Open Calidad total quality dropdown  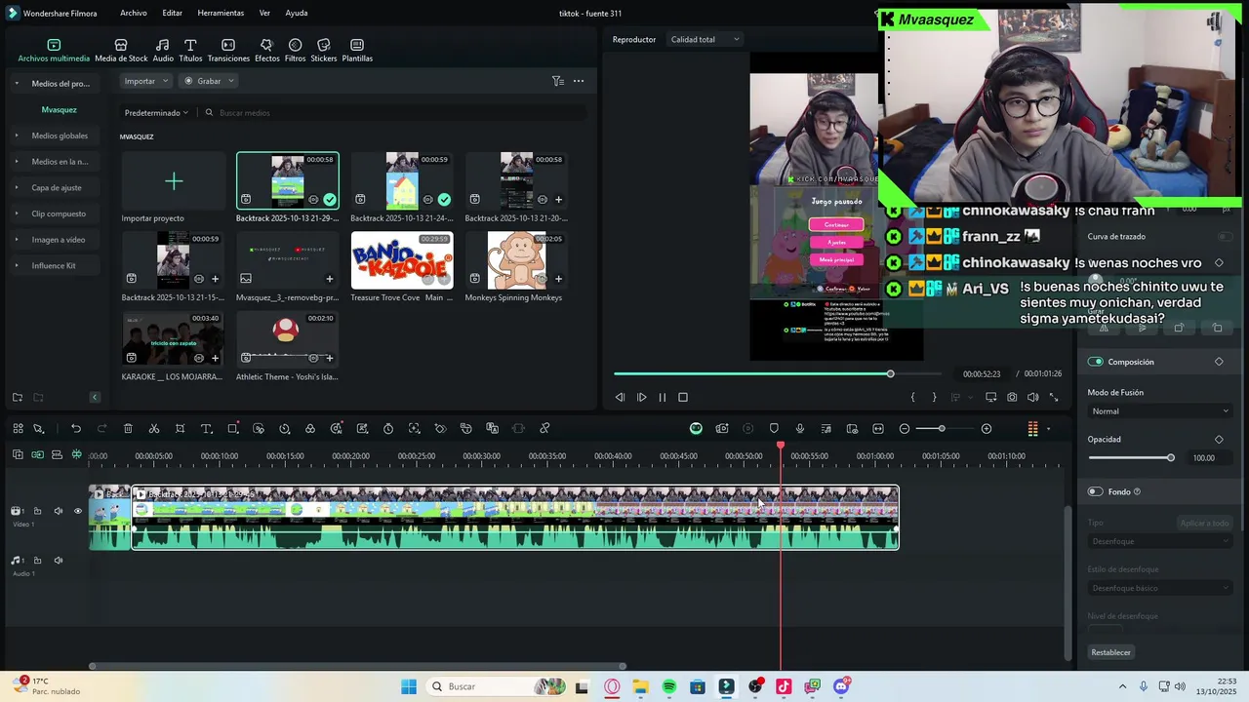(x=705, y=40)
